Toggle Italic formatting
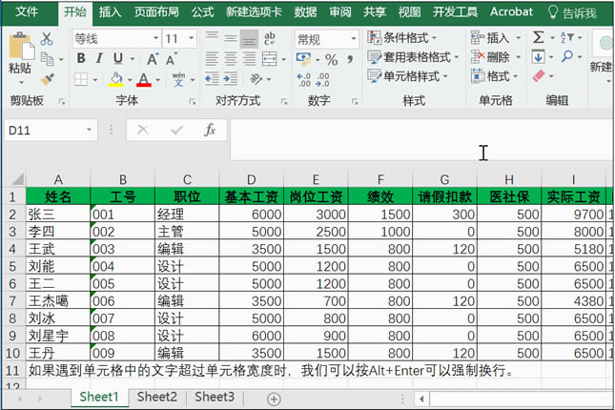Image resolution: width=615 pixels, height=410 pixels. 99,58
